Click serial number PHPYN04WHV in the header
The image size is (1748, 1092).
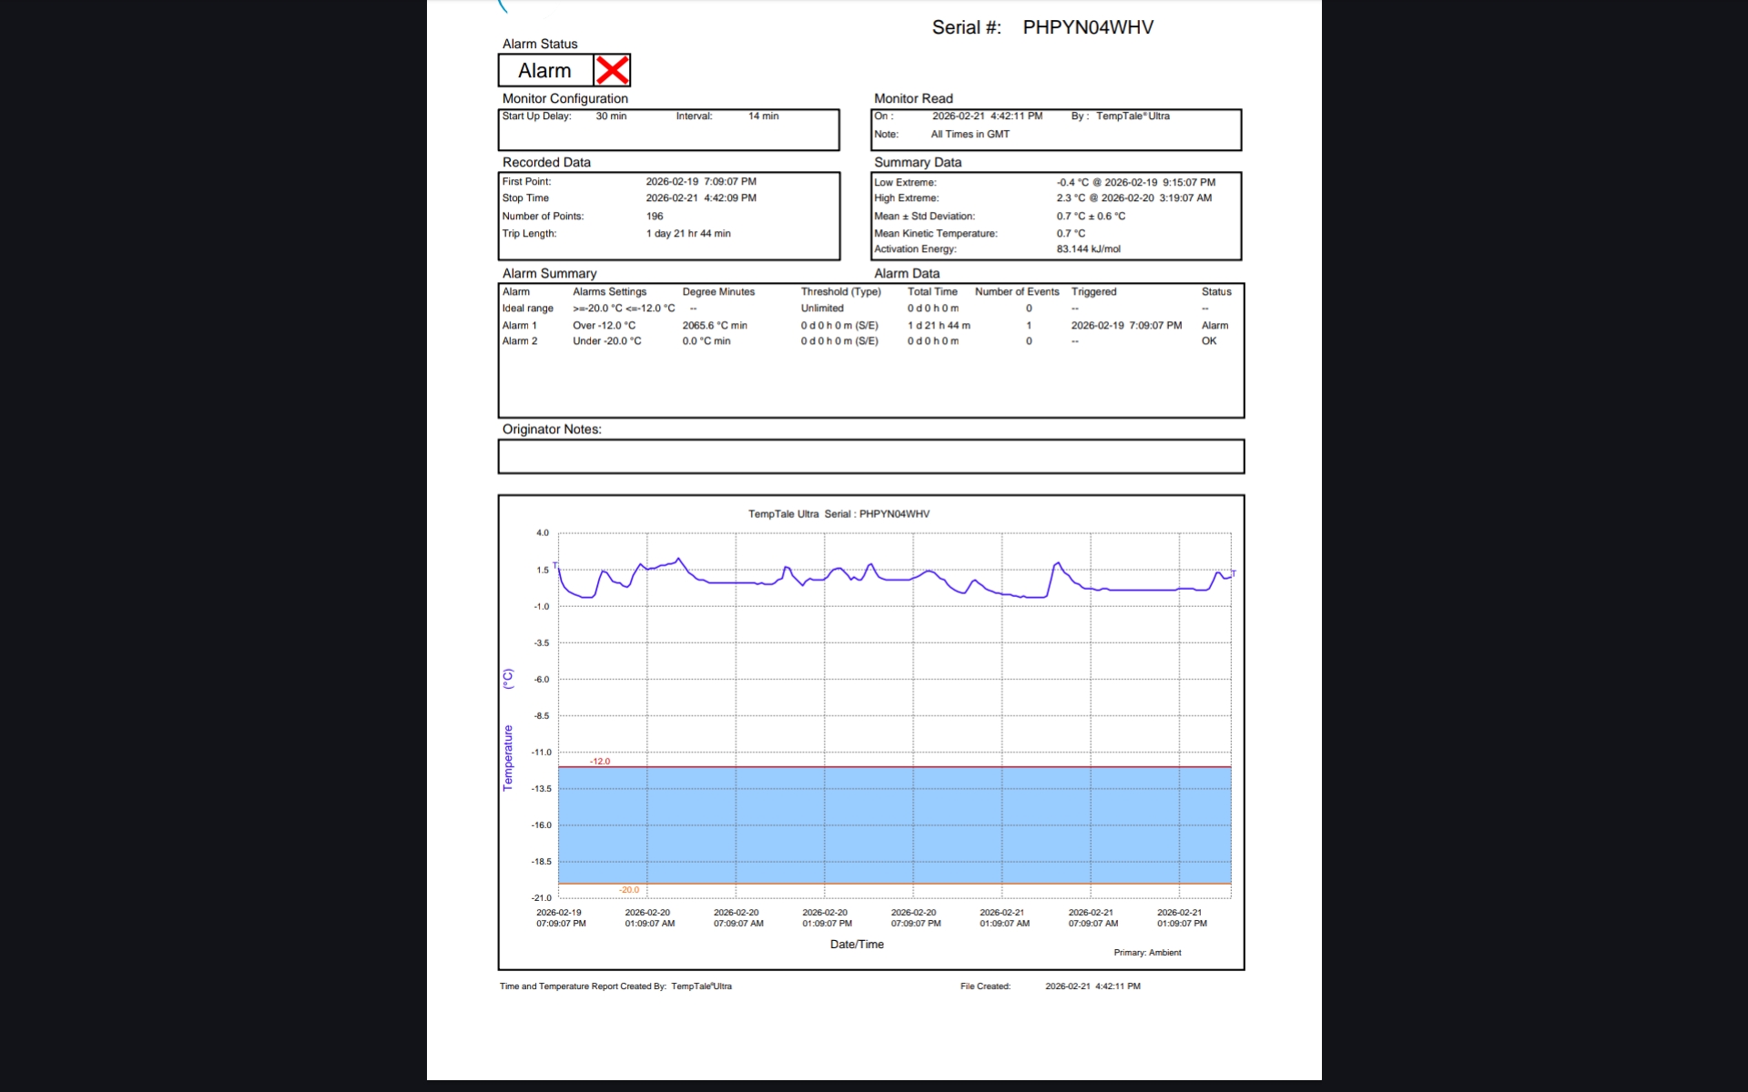[1087, 27]
